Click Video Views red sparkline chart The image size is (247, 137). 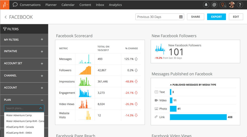coord(85,104)
